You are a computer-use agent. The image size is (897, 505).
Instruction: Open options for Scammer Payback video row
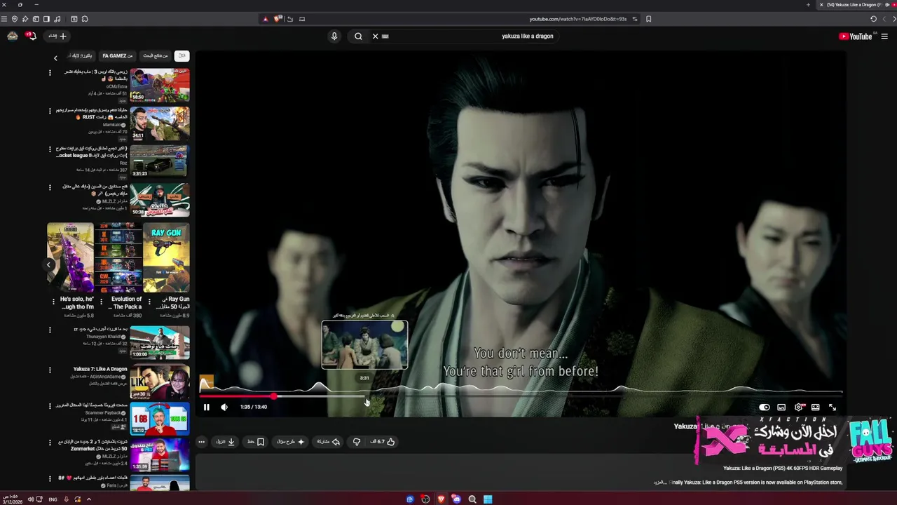50,406
